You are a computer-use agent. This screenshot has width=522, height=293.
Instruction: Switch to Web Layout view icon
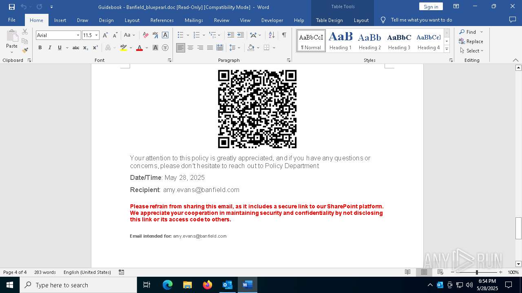pyautogui.click(x=440, y=272)
